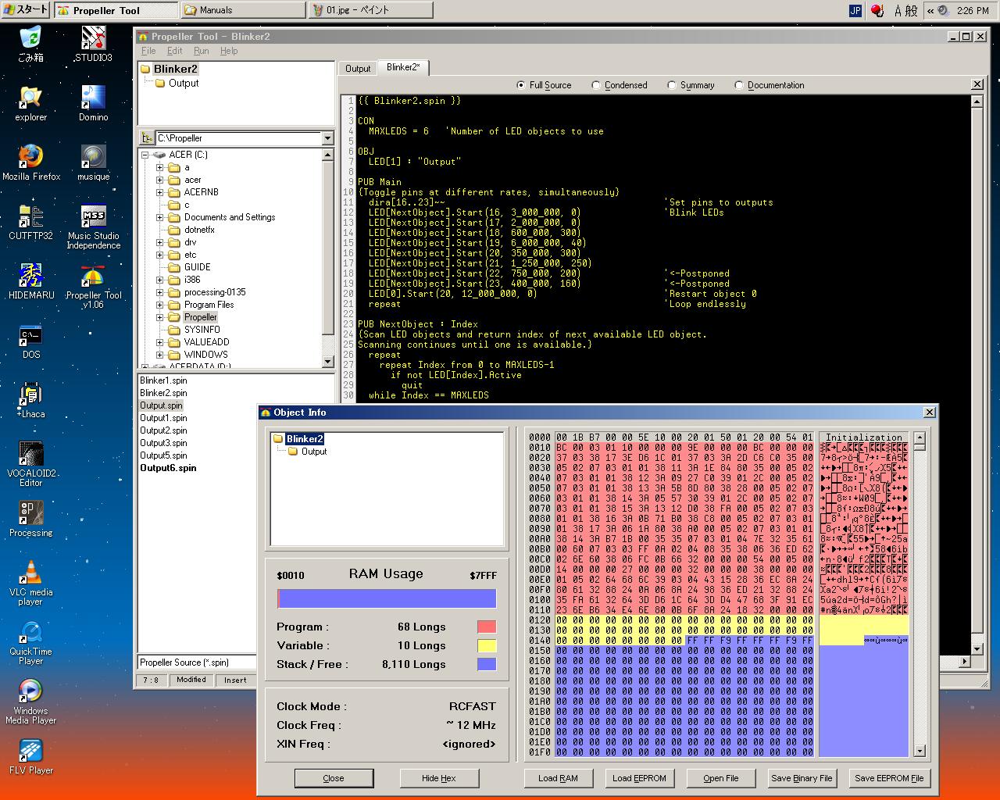Open the Propeller Tool v1.06 desktop icon
The width and height of the screenshot is (1000, 800).
[x=93, y=277]
